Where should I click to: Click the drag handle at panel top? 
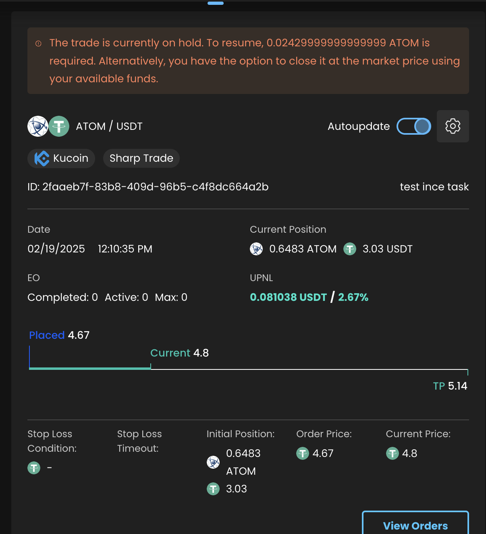point(216,3)
